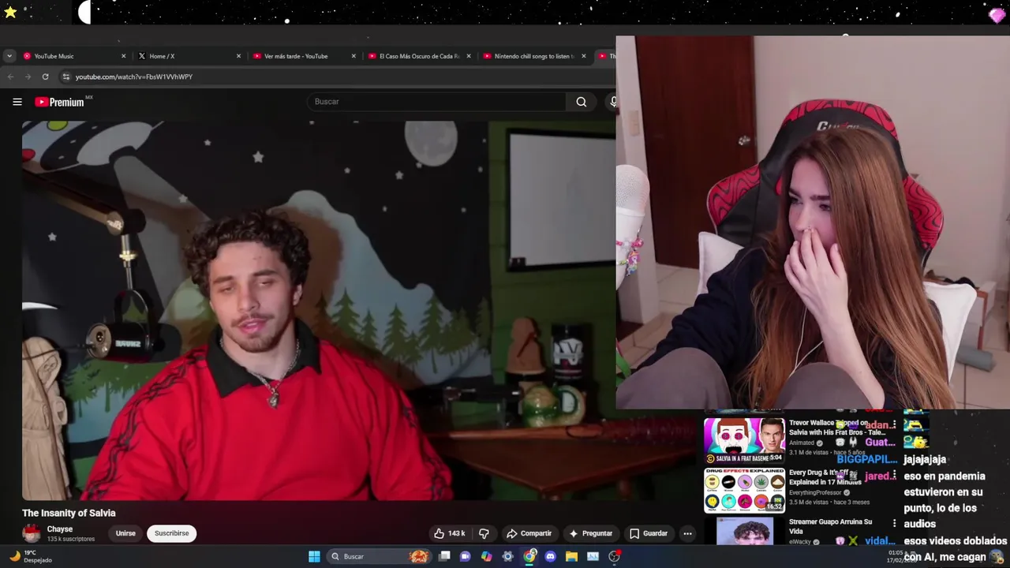
Task: Open the Photos app icon on taskbar
Action: [x=593, y=556]
